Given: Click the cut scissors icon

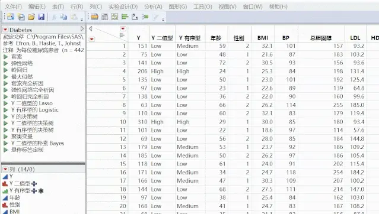Looking at the screenshot, I should tap(54, 17).
